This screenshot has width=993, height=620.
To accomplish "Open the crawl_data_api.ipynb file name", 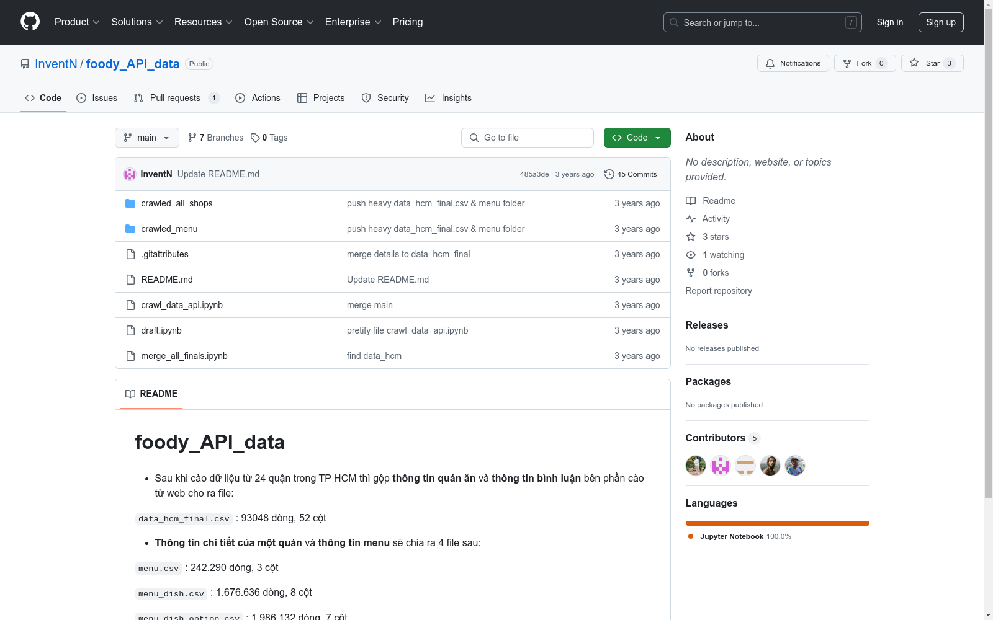I will click(182, 305).
